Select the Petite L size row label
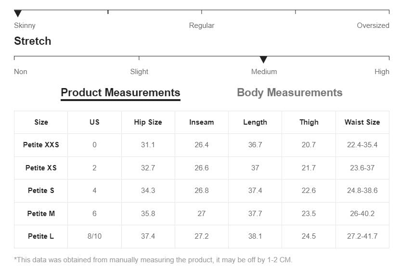 [x=41, y=236]
